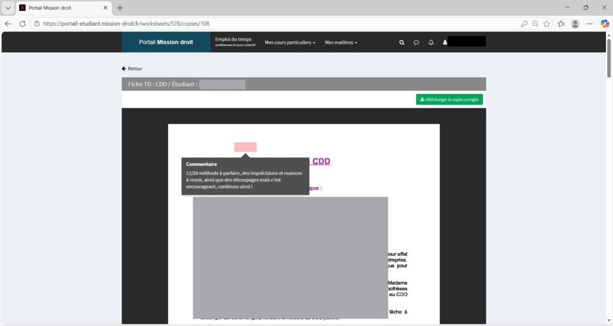The image size is (613, 326).
Task: Add page to favorites with star icon
Action: tap(547, 23)
